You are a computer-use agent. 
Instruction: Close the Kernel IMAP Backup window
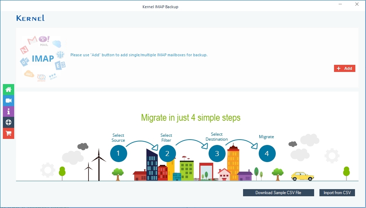click(x=357, y=4)
